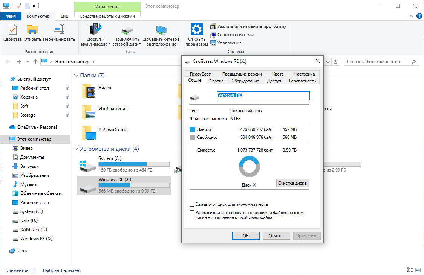424x275 pixels.
Task: Open the Предыдущие версии tab
Action: tap(242, 74)
